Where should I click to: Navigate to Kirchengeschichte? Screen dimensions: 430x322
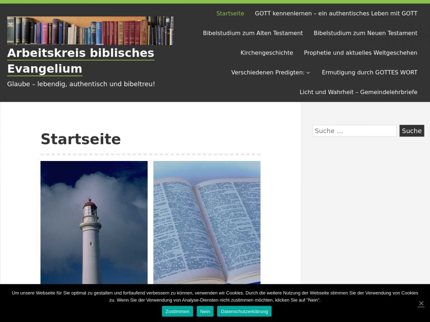click(x=267, y=53)
